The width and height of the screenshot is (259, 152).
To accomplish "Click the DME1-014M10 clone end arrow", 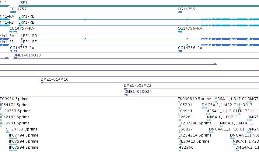I will click(x=42, y=83).
